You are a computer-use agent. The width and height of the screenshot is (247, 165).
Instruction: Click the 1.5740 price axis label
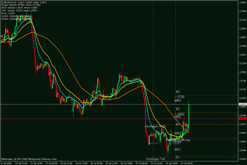pos(243,81)
